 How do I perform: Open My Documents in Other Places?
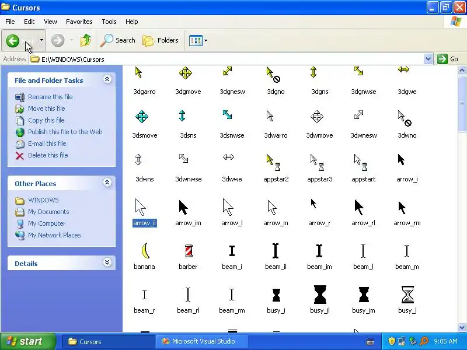click(48, 212)
